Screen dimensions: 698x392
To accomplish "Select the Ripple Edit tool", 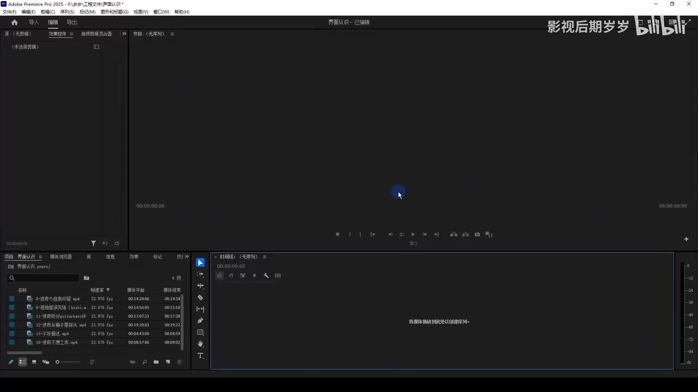I will pos(200,286).
